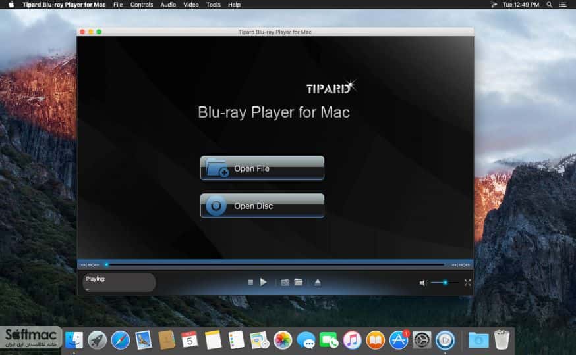576x355 pixels.
Task: Click the Tue 12:49 PM clock
Action: tap(521, 5)
